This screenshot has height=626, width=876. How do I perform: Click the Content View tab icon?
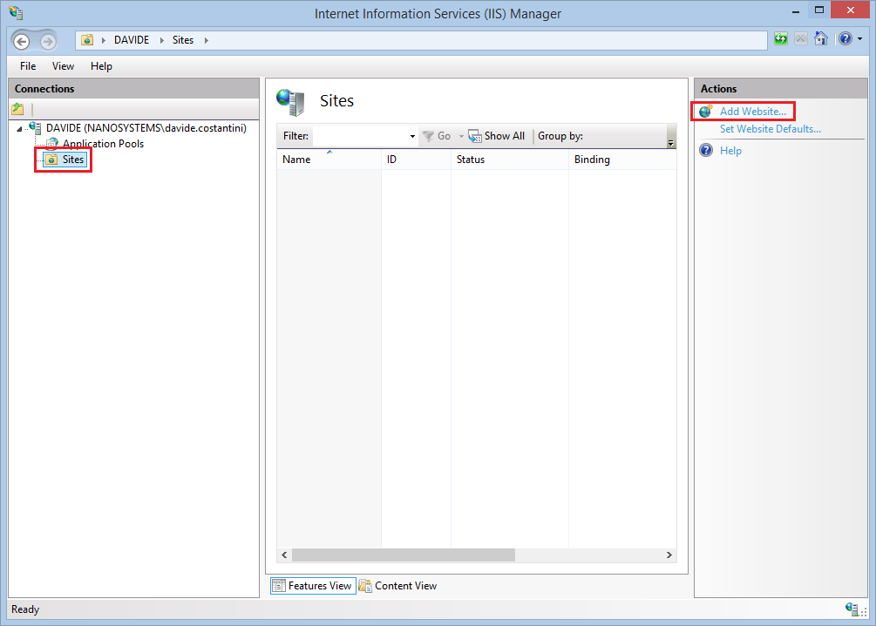pos(365,586)
